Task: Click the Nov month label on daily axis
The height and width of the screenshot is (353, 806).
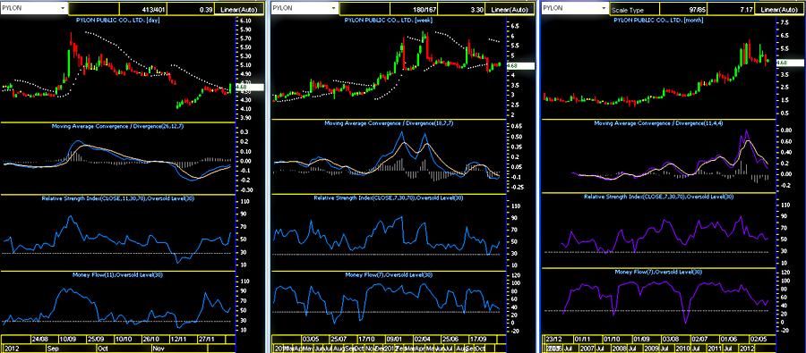Action: pyautogui.click(x=158, y=348)
